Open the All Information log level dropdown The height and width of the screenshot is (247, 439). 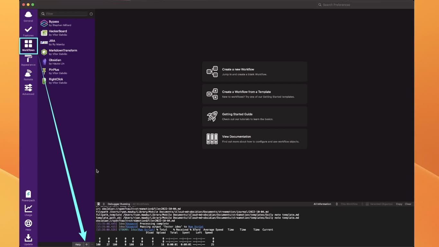326,204
